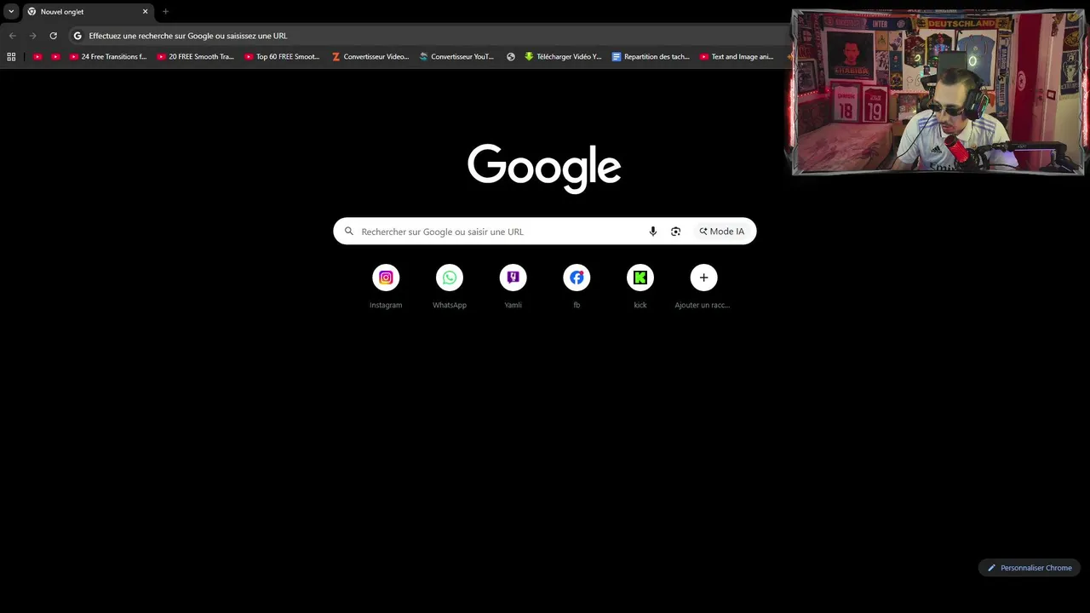Click the webcam overlay video
This screenshot has width=1090, height=613.
click(x=938, y=92)
